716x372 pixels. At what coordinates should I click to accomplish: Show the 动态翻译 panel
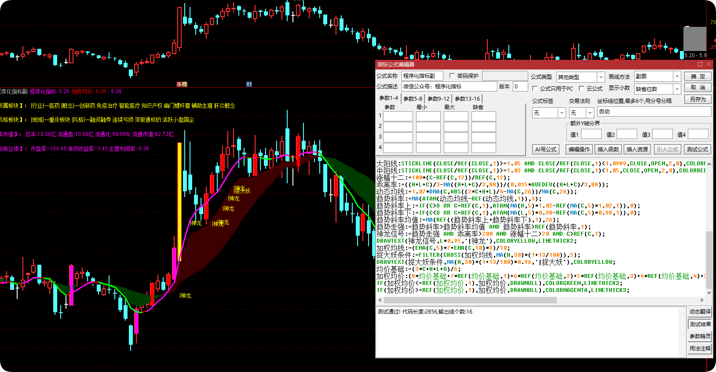click(x=700, y=312)
